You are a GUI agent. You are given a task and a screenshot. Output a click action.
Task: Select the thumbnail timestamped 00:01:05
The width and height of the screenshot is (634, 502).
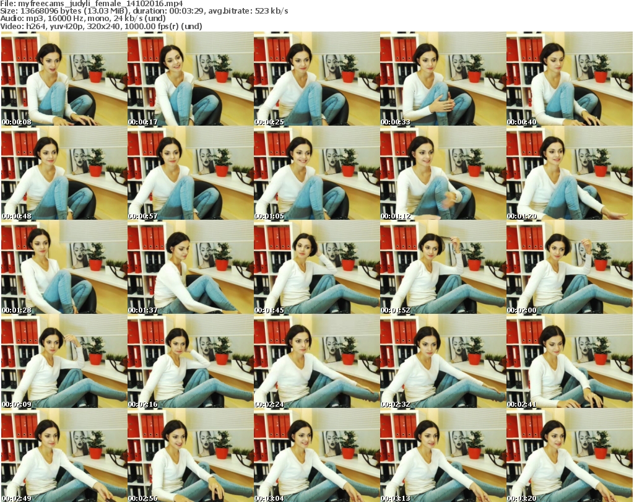(x=316, y=173)
